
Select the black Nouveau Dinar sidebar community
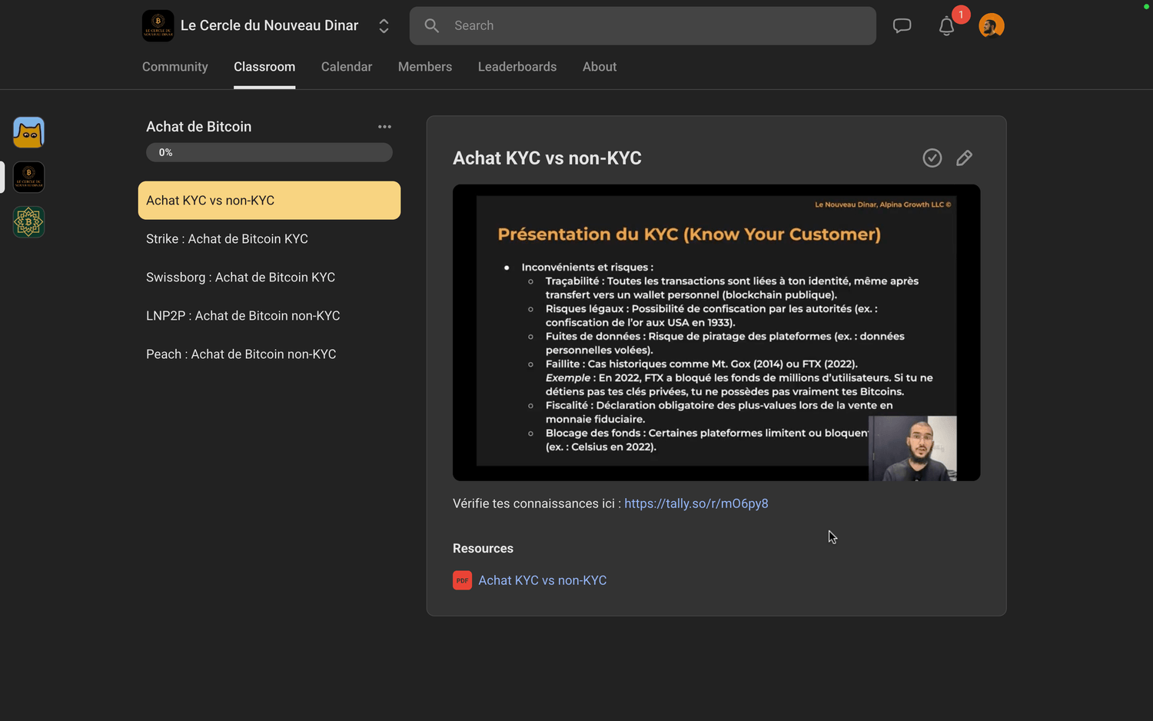click(x=28, y=177)
